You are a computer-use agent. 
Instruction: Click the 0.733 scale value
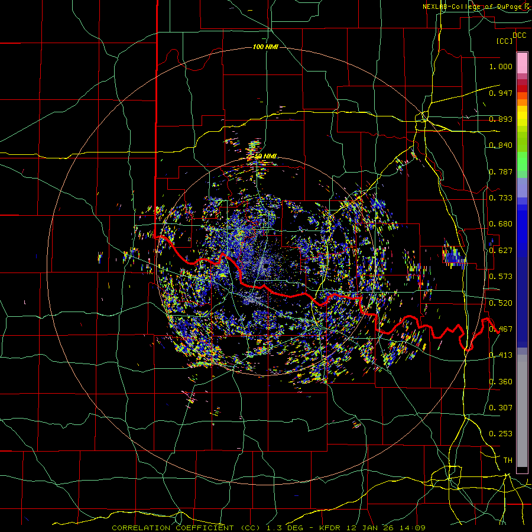coord(501,198)
